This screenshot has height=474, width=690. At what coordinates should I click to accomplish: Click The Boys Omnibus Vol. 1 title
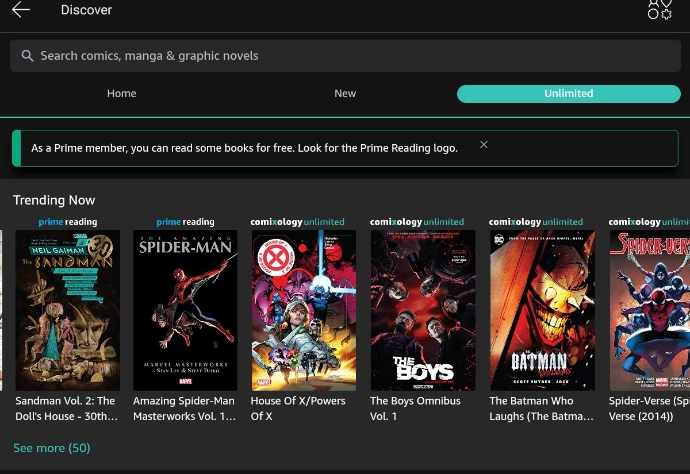pos(415,409)
